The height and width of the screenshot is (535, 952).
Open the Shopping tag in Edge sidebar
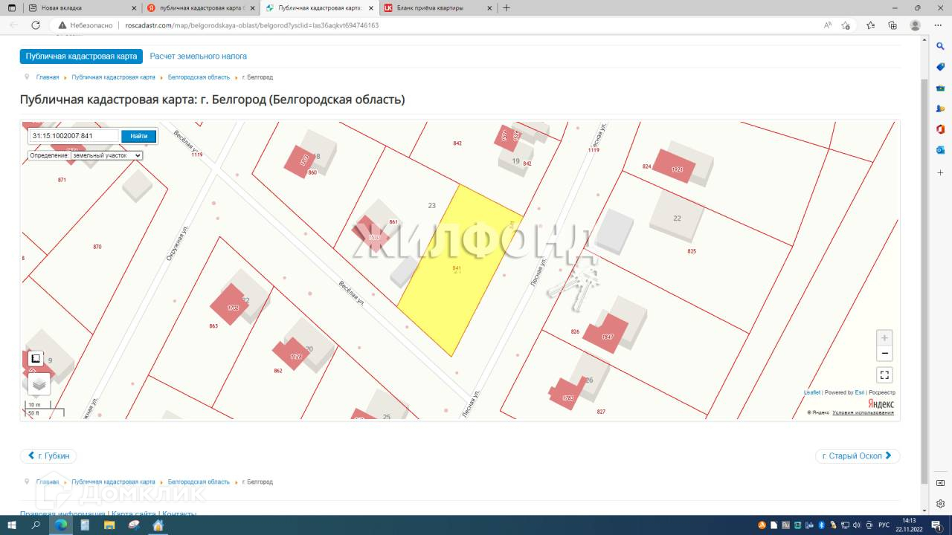[940, 67]
